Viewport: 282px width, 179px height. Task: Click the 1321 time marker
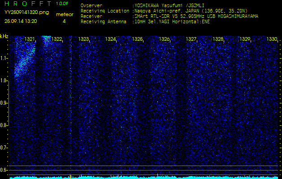(x=30, y=39)
